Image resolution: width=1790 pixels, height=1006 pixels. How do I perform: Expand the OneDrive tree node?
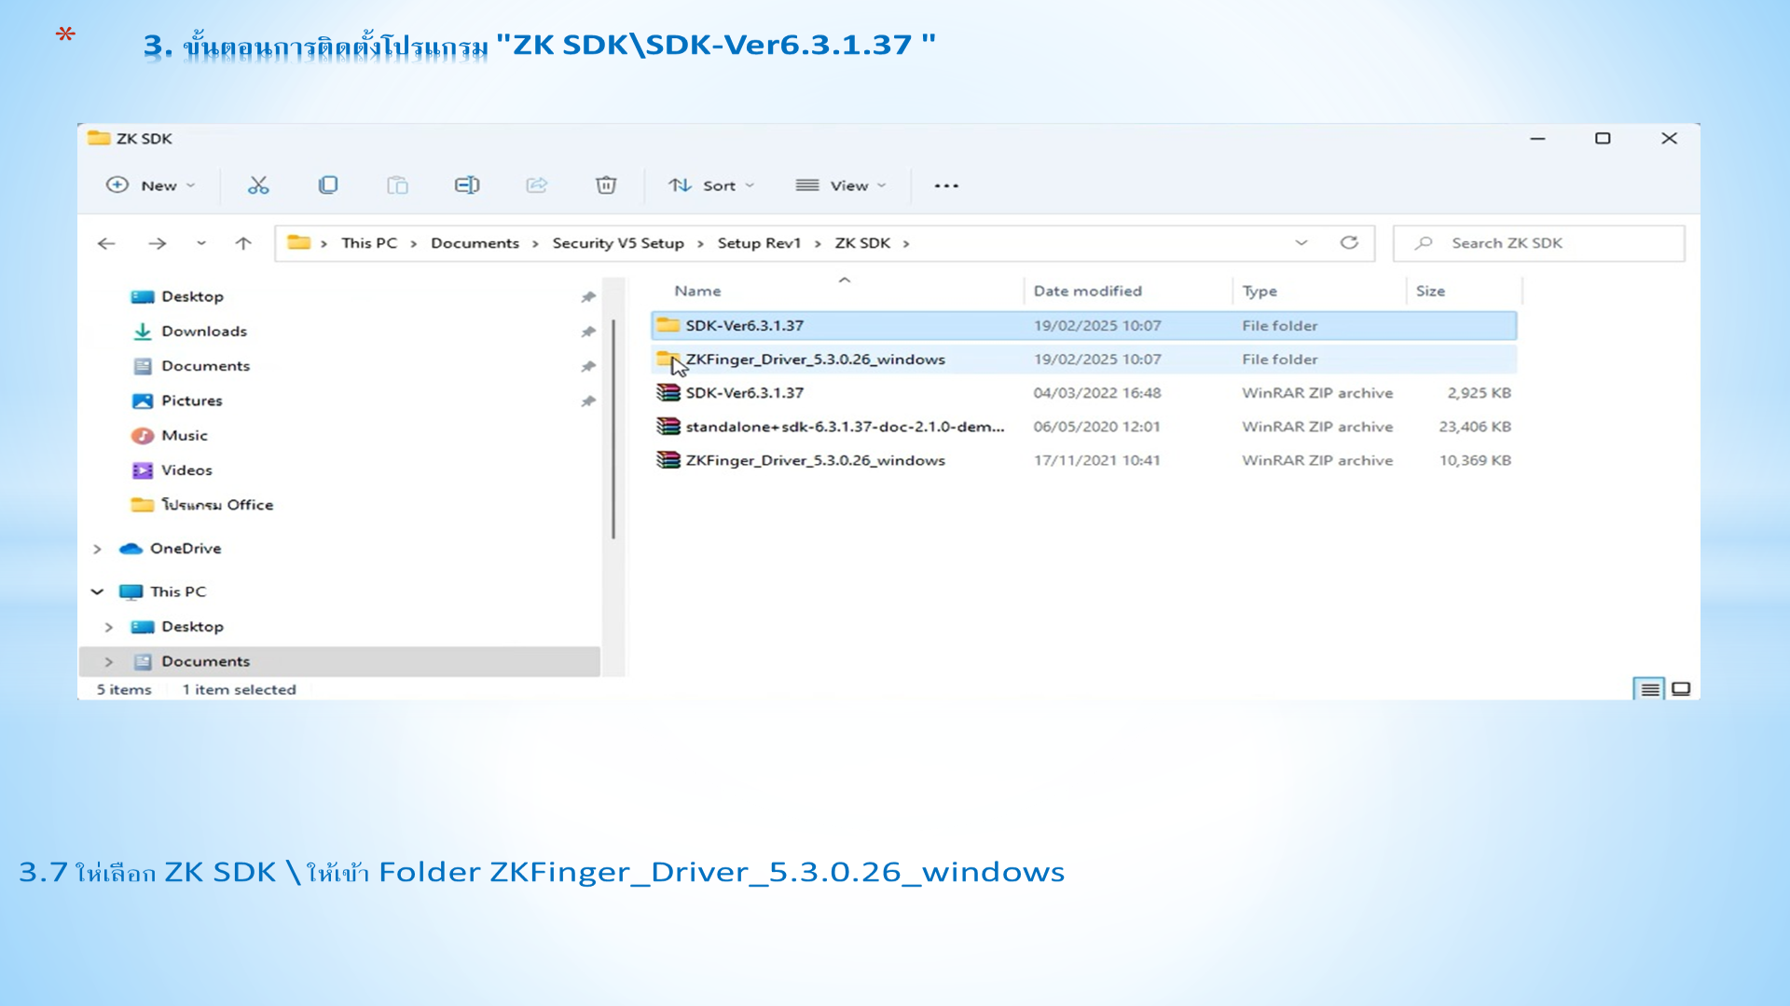[97, 549]
